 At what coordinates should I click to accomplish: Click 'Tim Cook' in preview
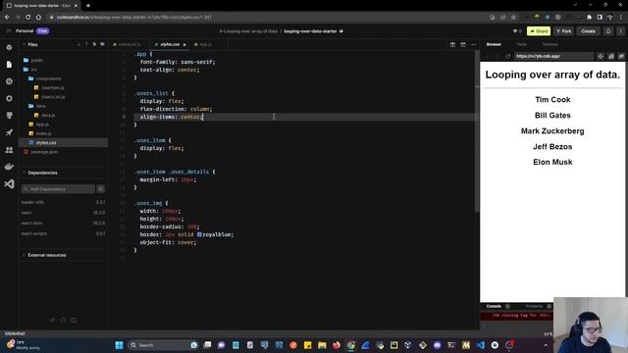pyautogui.click(x=552, y=100)
